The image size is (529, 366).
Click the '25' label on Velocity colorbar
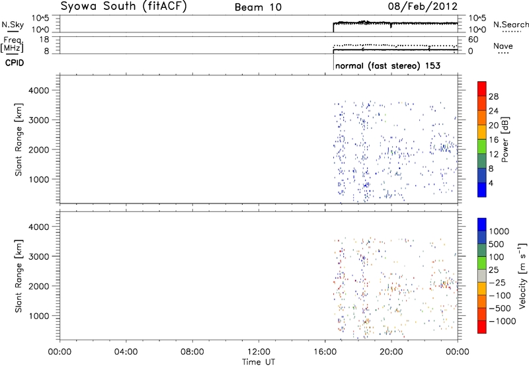click(x=493, y=270)
